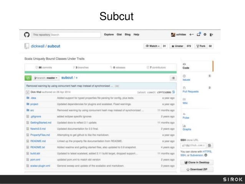Screen dimensions: 245x184
Task: Open the notifications icon
Action: tap(199, 35)
